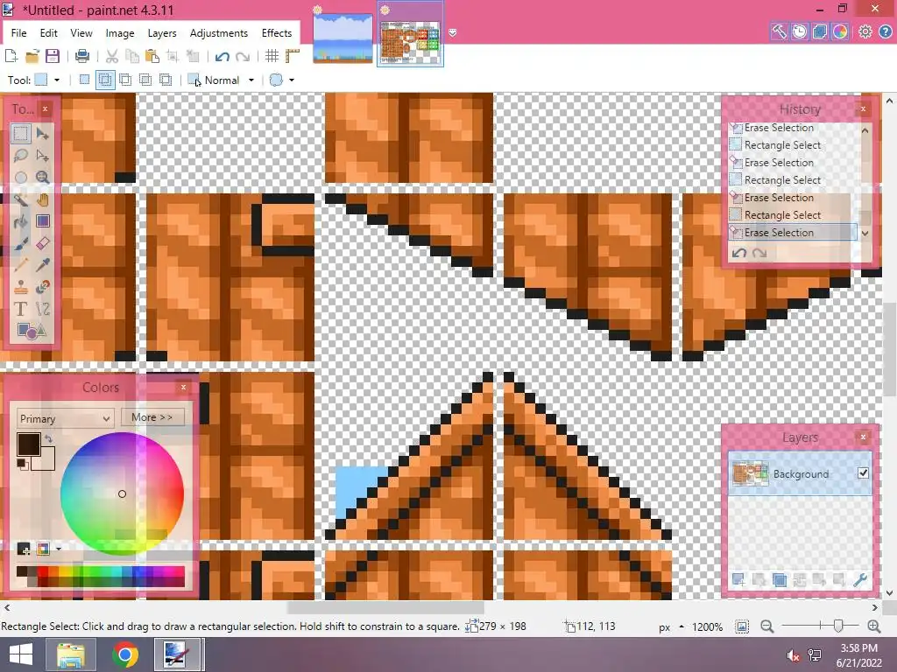Open the image list dropdown arrow
The height and width of the screenshot is (672, 897).
tap(453, 33)
